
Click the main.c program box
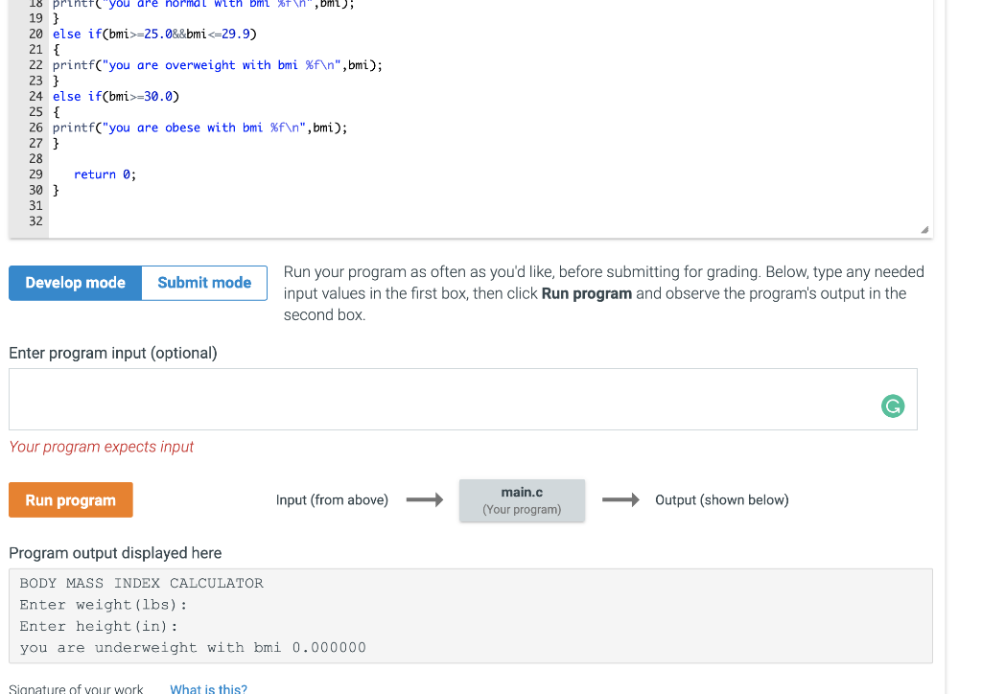[522, 499]
